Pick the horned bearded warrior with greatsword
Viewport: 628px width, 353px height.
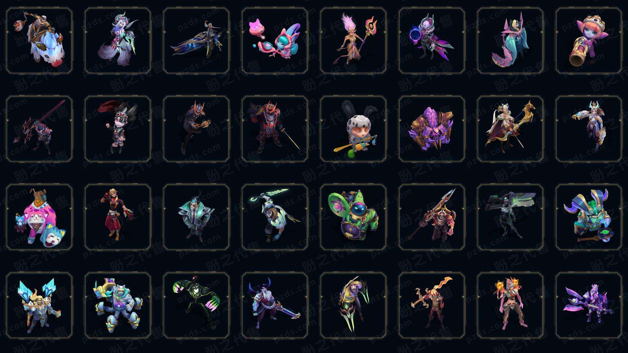click(x=275, y=306)
